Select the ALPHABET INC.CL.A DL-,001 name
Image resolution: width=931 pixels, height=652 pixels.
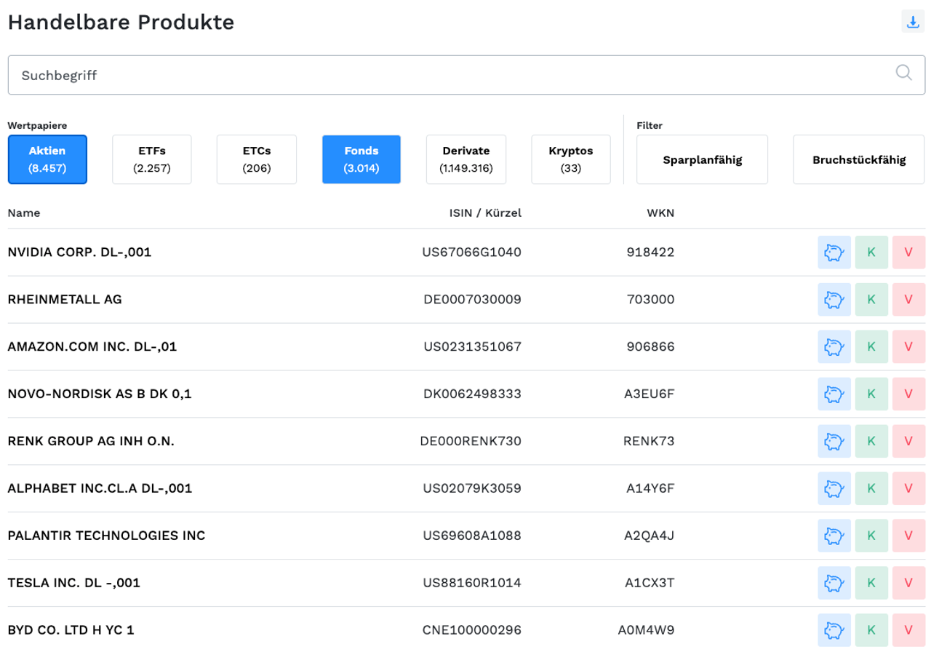100,488
